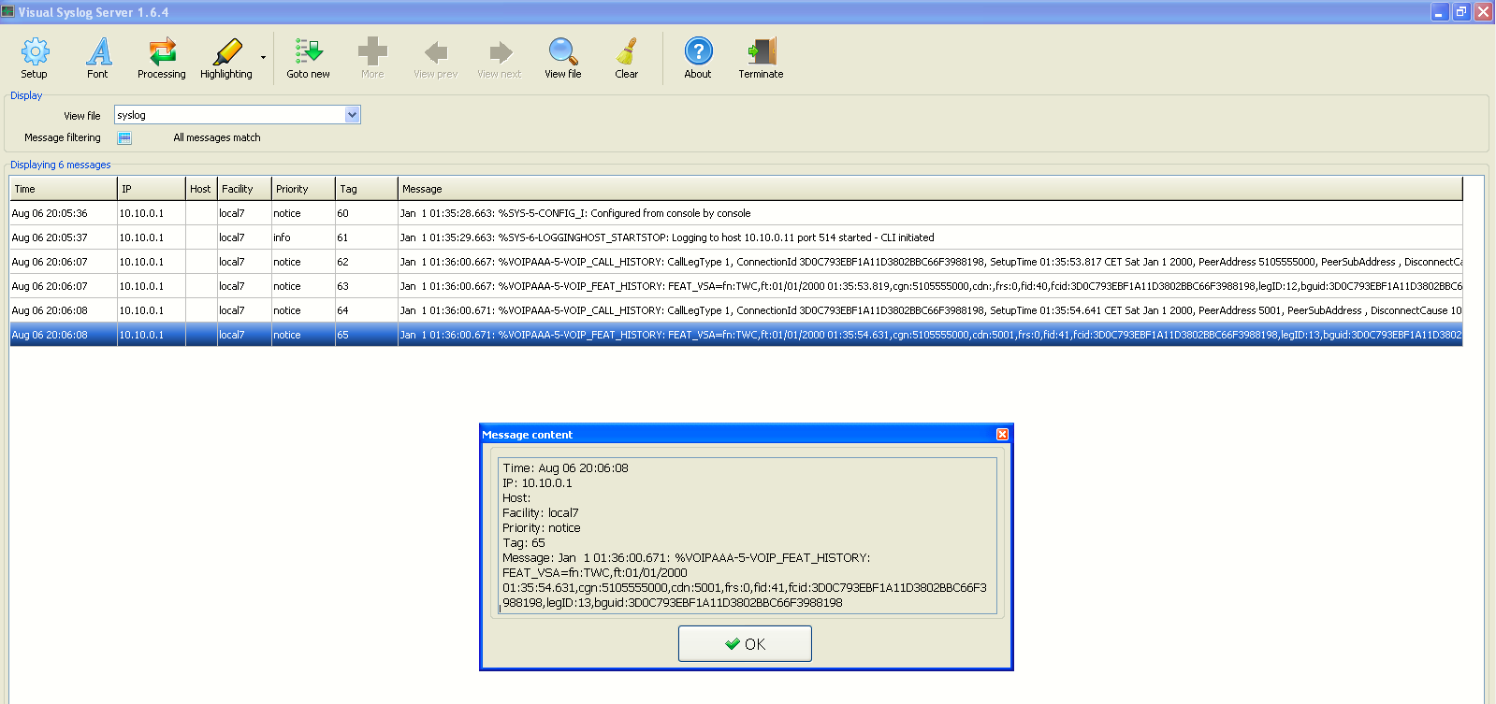1496x704 pixels.
Task: Select the message row tagged 62
Action: (735, 262)
